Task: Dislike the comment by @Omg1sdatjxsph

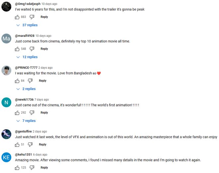Action: click(32, 17)
